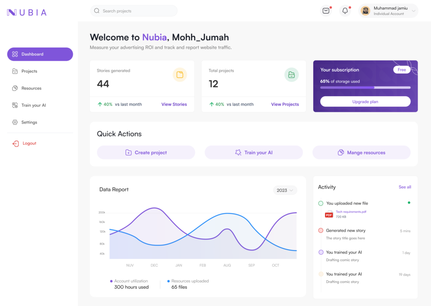Click the '300 hours used' text
The image size is (431, 306).
click(x=131, y=287)
